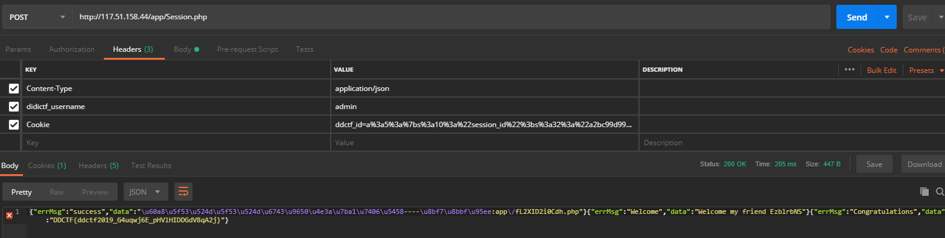Uncheck the Cookie header
This screenshot has width=945, height=238.
tap(14, 125)
